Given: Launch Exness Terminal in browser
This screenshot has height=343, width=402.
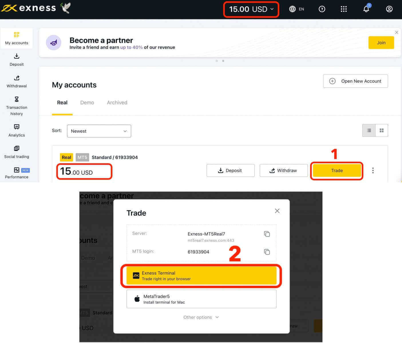Looking at the screenshot, I should (x=201, y=276).
